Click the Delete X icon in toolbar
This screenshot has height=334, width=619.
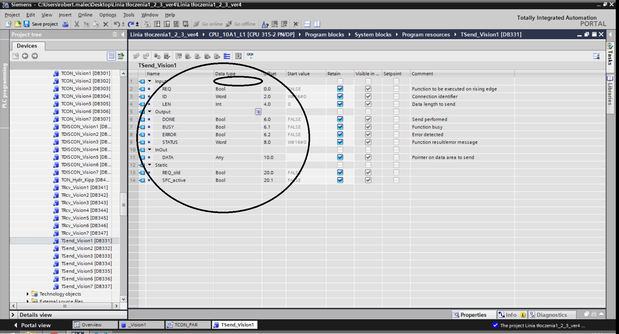point(106,24)
